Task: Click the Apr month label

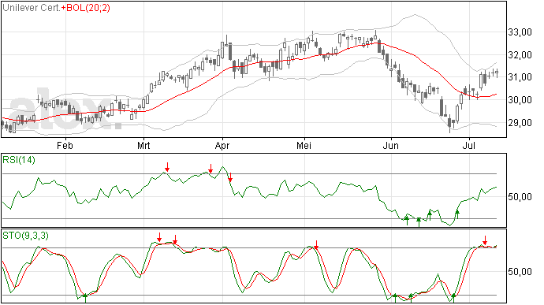Action: 222,145
